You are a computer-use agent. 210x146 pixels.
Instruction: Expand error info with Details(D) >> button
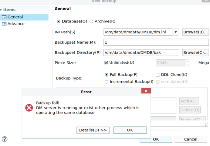point(93,130)
